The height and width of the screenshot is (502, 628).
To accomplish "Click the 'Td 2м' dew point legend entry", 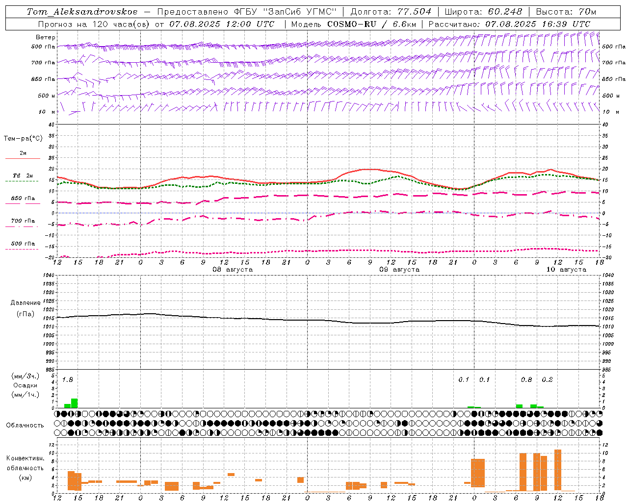I will (x=23, y=176).
